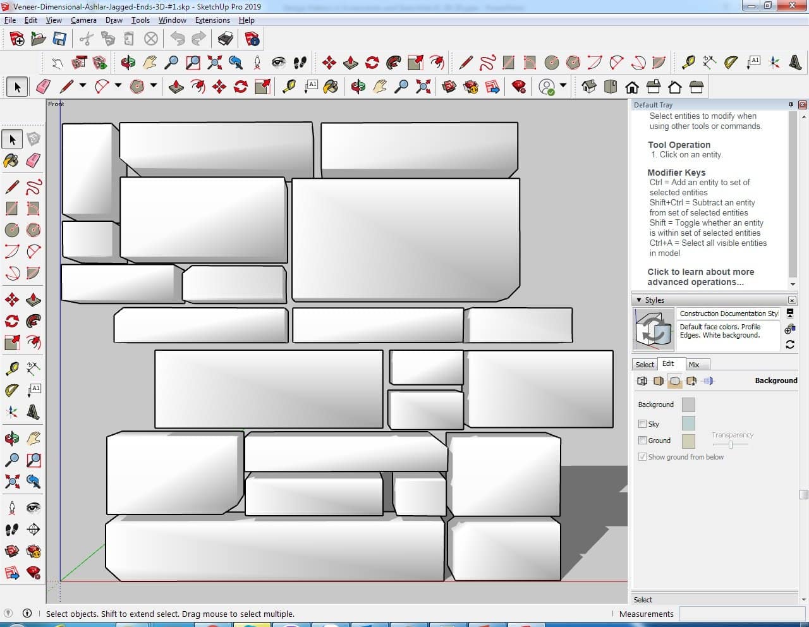Enable the Sky checkbox
This screenshot has width=809, height=627.
coord(643,424)
